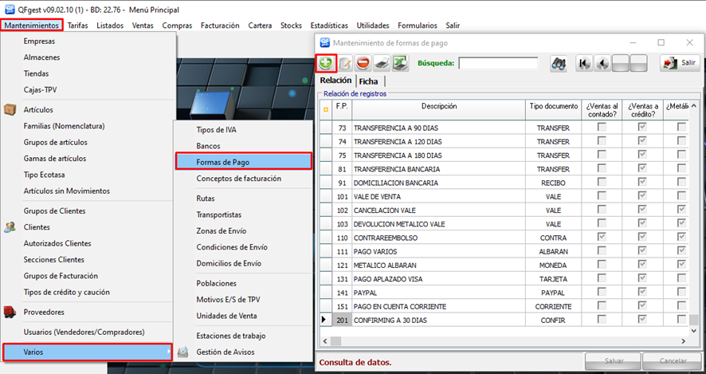Click the F.P. cell 141
Image resolution: width=706 pixels, height=374 pixels.
pyautogui.click(x=342, y=293)
